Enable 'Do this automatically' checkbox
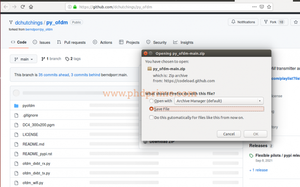This screenshot has height=187, width=300. coord(152,118)
